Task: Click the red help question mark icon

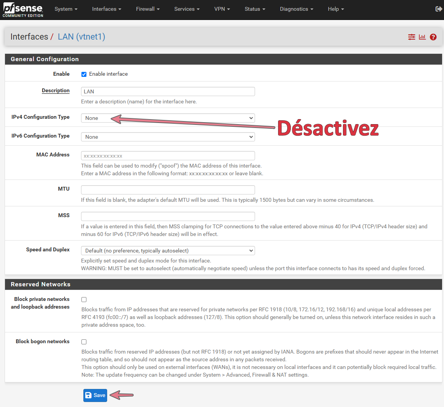Action: (x=433, y=37)
